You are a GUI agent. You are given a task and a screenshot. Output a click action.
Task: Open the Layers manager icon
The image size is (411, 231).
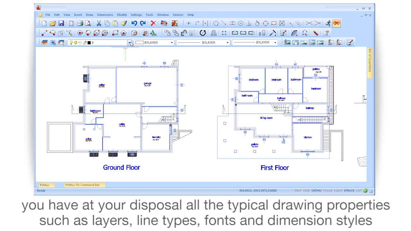[x=45, y=42]
